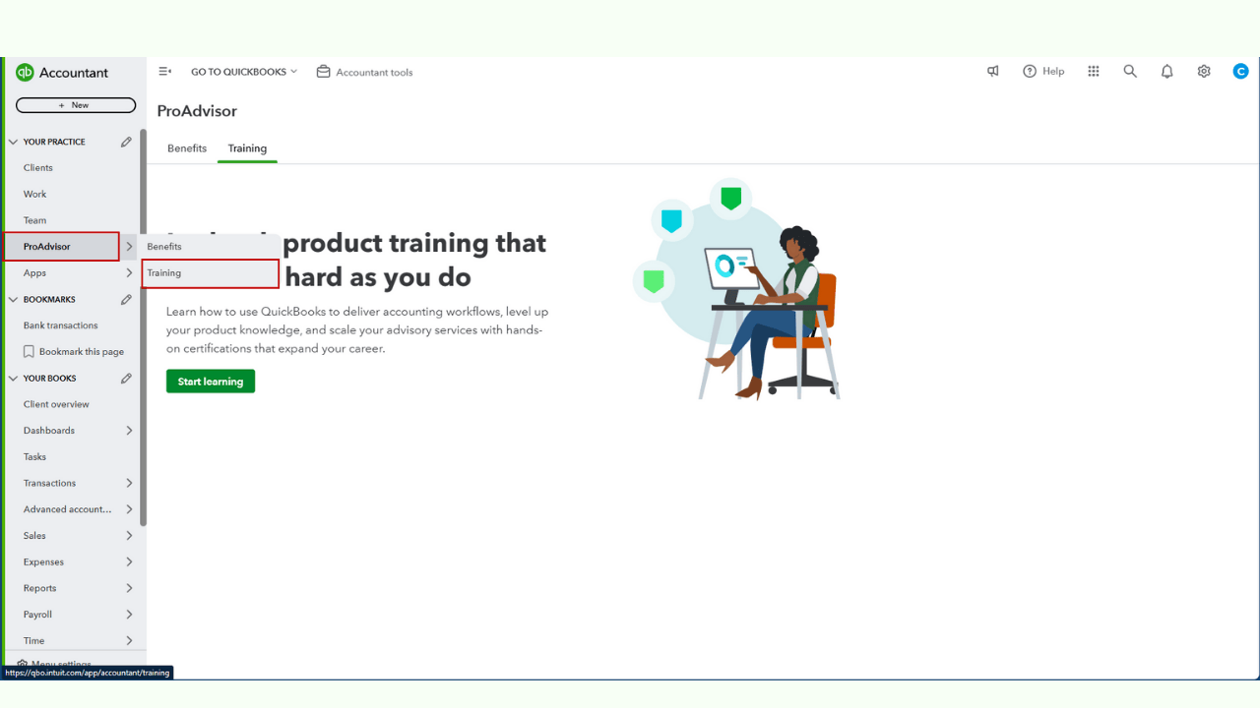Viewport: 1260px width, 708px height.
Task: Open Reports in the sidebar
Action: point(40,588)
